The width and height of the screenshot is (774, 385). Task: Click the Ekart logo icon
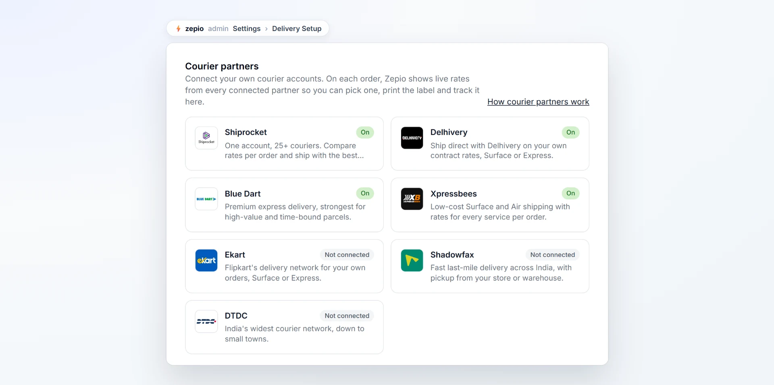coord(206,260)
